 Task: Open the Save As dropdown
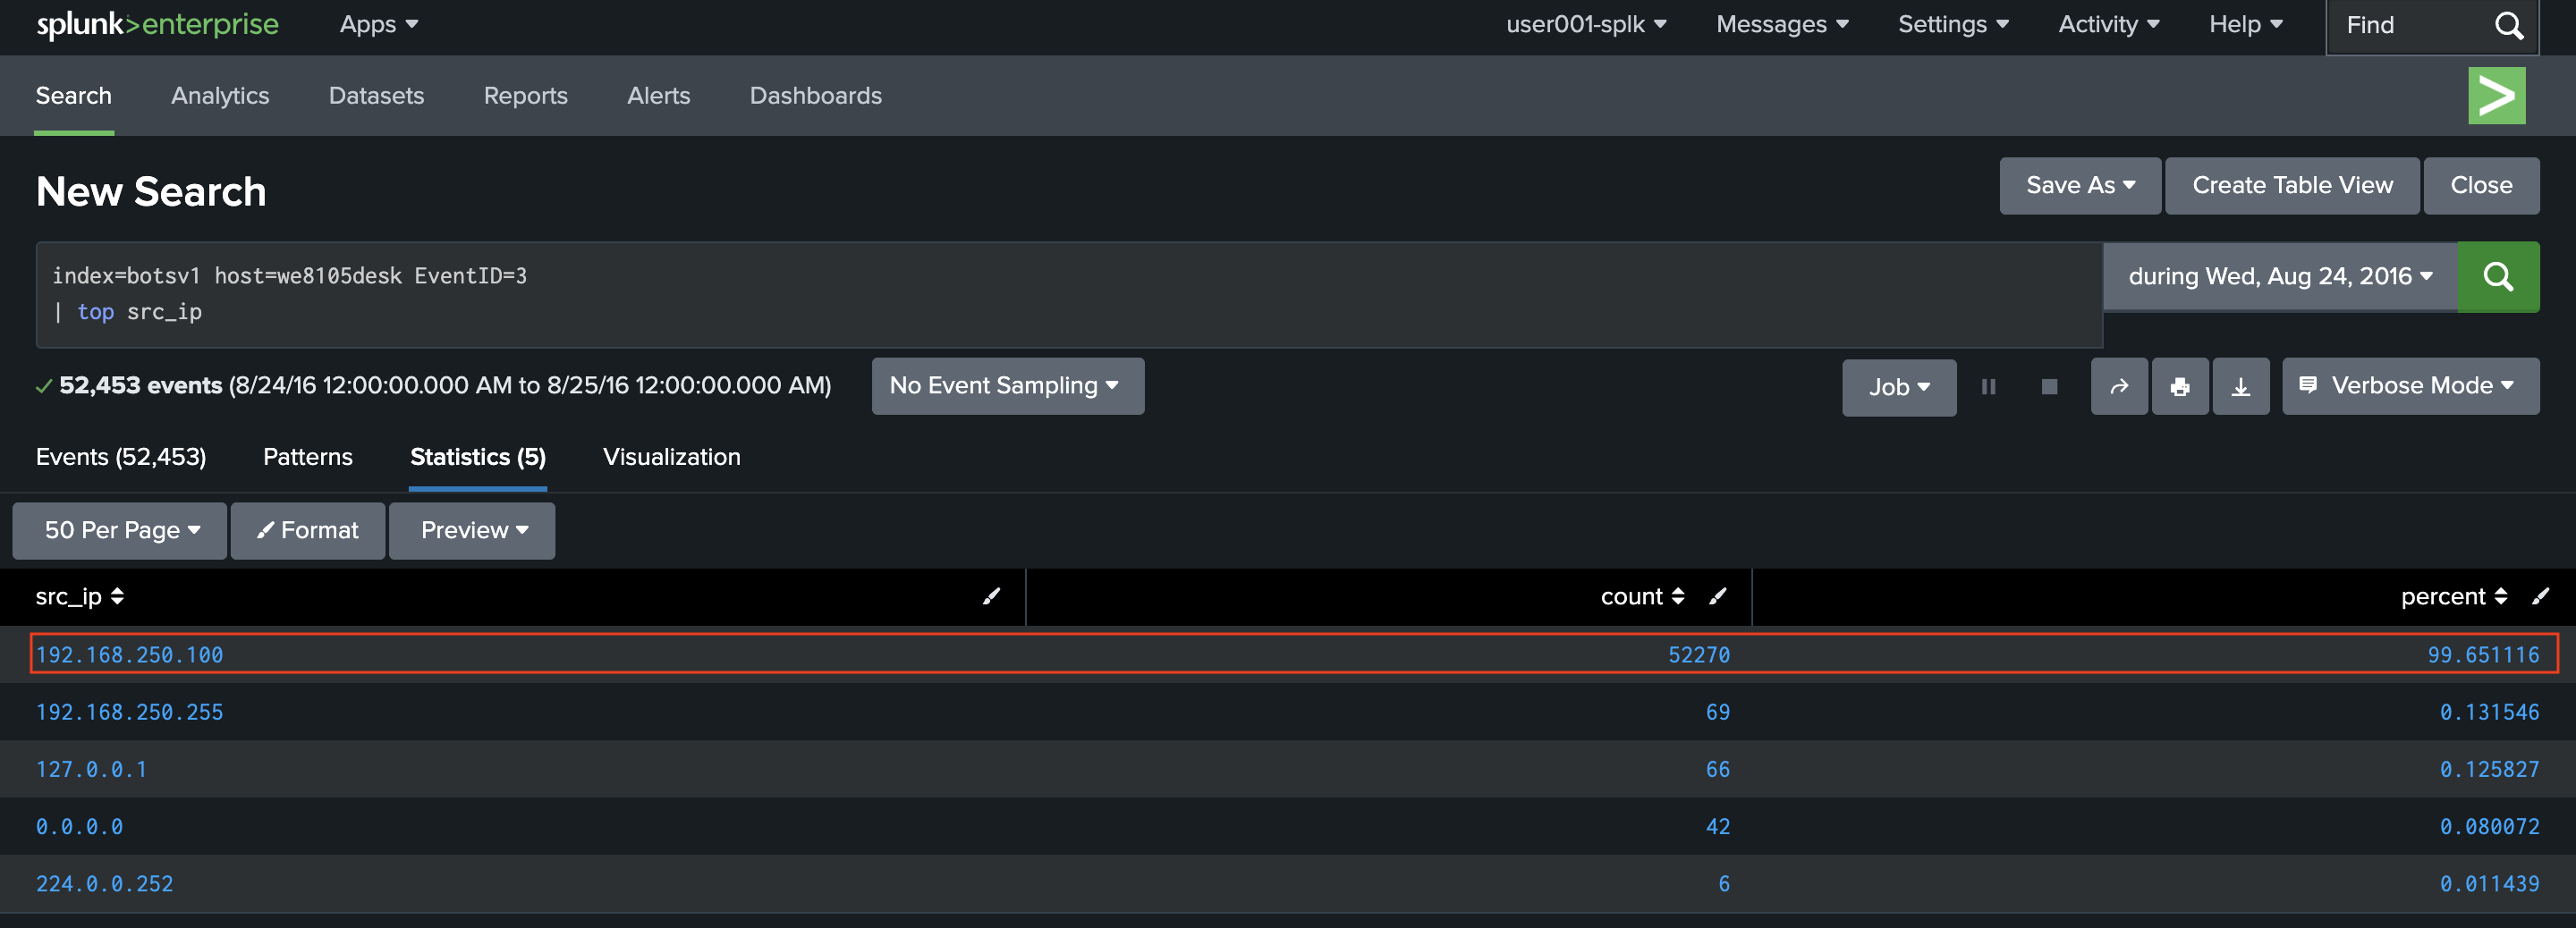[x=2080, y=185]
